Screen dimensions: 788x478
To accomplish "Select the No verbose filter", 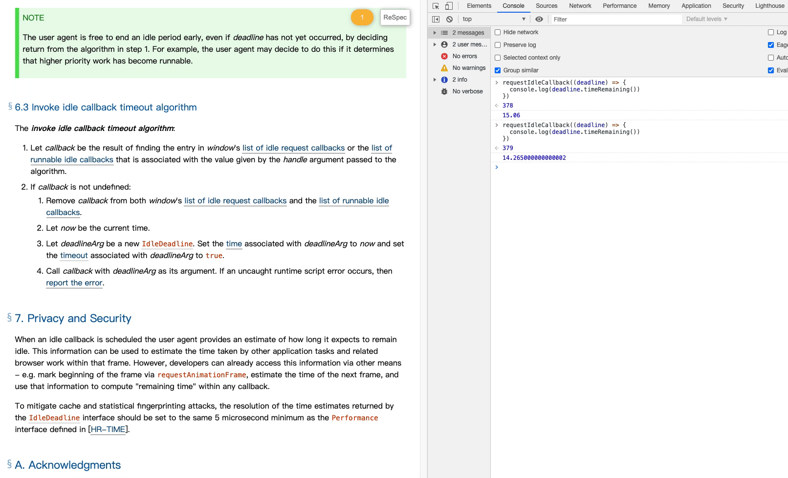I will [467, 91].
